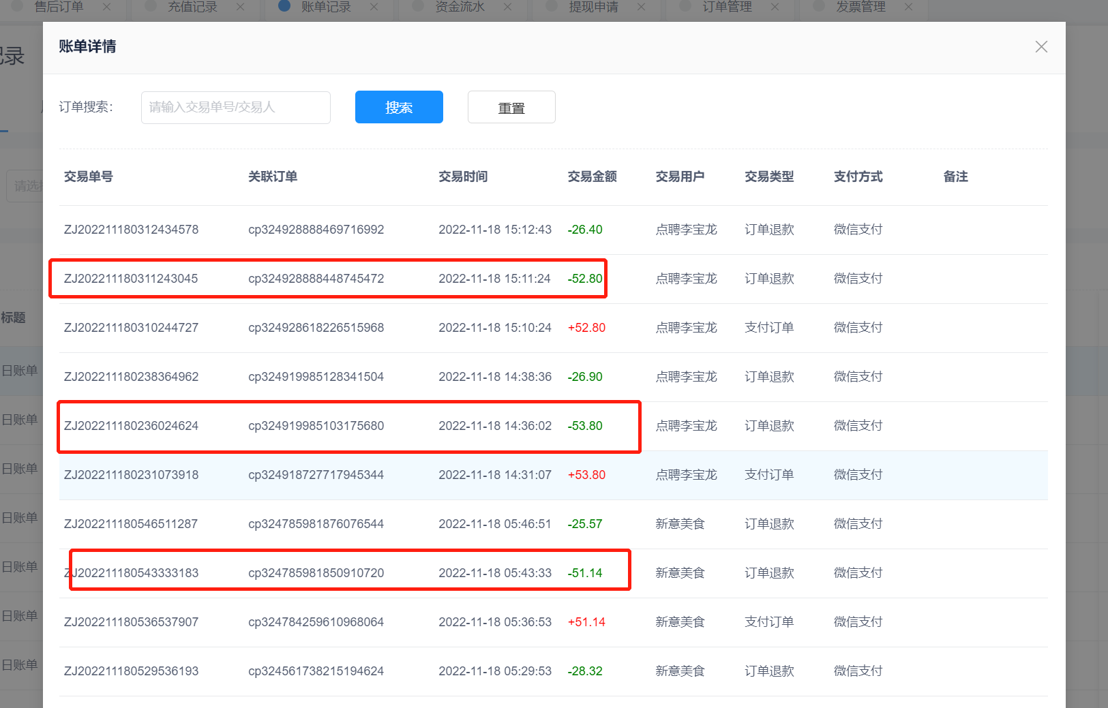This screenshot has width=1108, height=708.
Task: Select transaction number ZJ202211180231073918
Action: tap(132, 475)
